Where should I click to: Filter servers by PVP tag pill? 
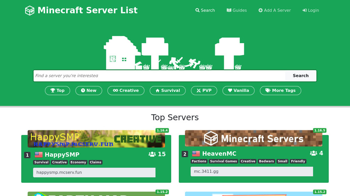click(x=204, y=91)
